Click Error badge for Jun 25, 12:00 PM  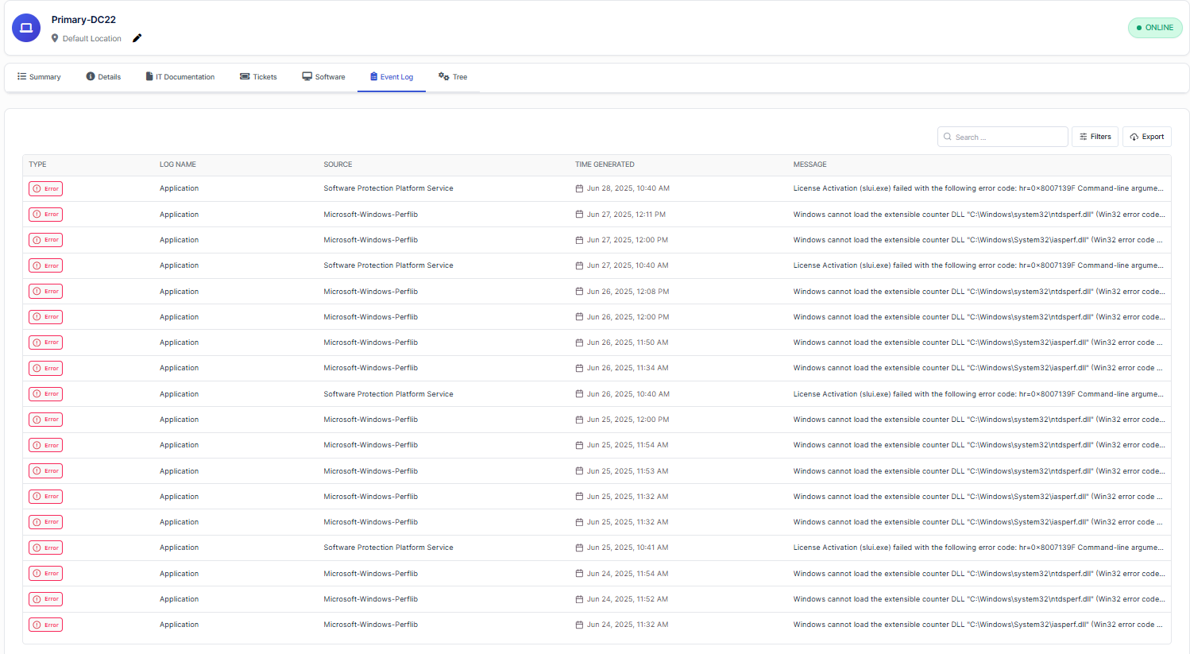(x=45, y=420)
